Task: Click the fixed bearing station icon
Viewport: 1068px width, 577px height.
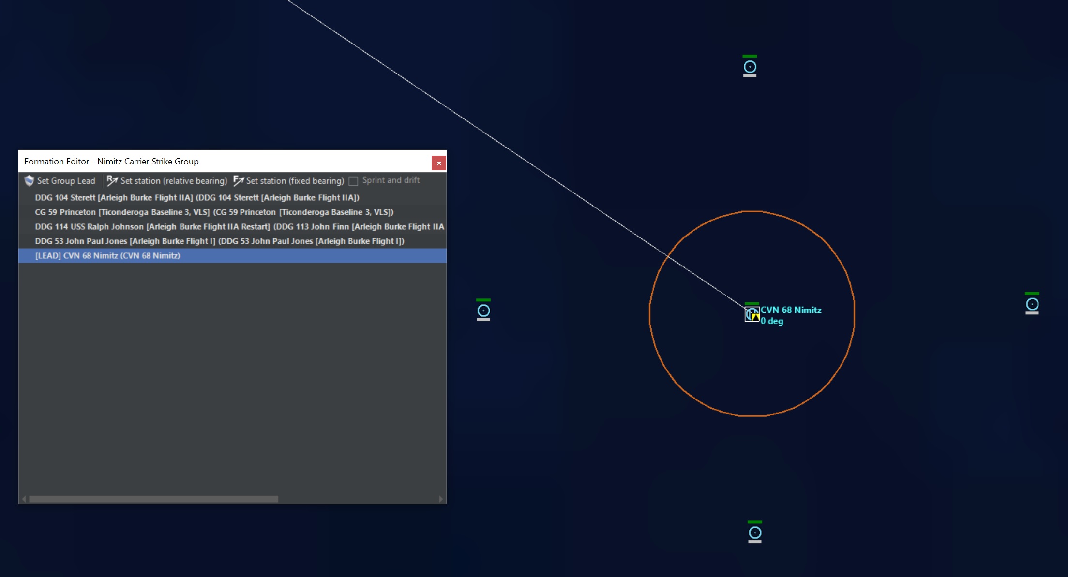Action: (238, 181)
